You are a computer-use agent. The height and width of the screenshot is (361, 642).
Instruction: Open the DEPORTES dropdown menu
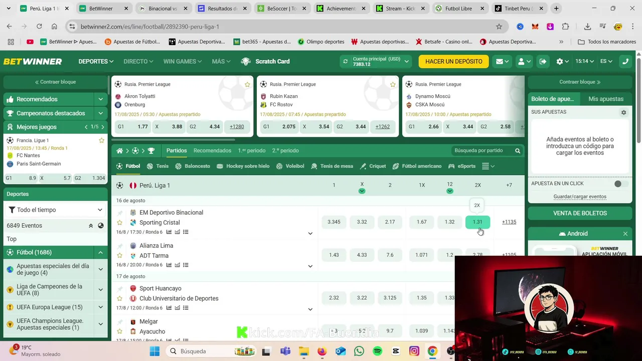click(96, 61)
